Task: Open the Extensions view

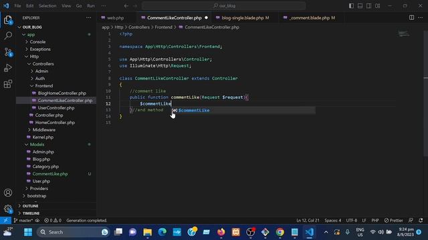Action: click(x=8, y=84)
